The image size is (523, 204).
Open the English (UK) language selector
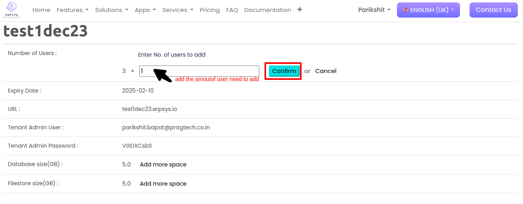click(428, 10)
